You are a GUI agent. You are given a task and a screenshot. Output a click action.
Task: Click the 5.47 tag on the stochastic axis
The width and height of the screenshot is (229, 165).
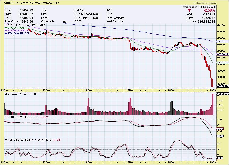pos(220,158)
